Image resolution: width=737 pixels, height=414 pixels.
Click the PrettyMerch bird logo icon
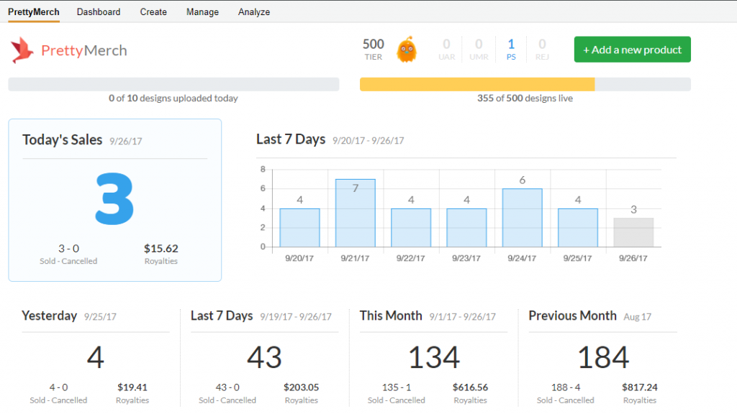tap(22, 50)
